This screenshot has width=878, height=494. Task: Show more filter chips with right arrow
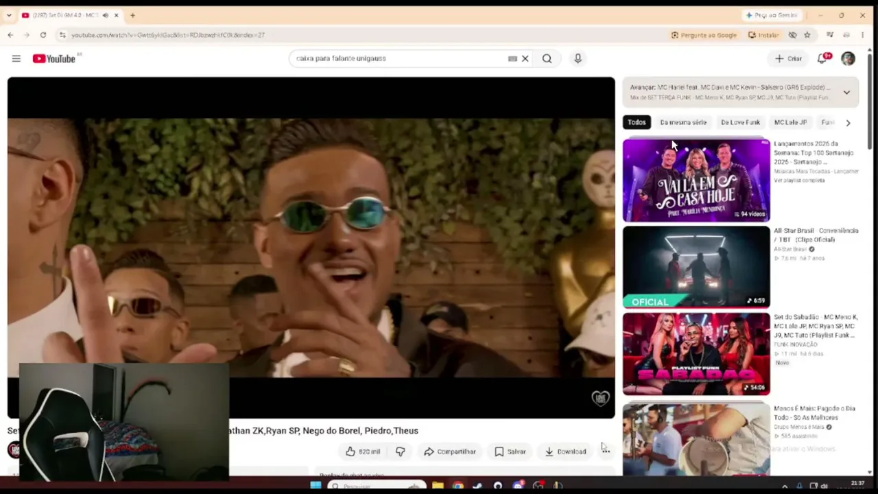tap(848, 123)
